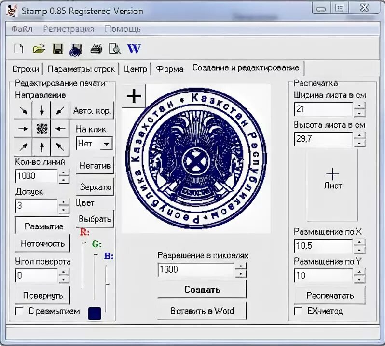This screenshot has width=385, height=346.
Task: Open the Регистрация menu
Action: [69, 29]
